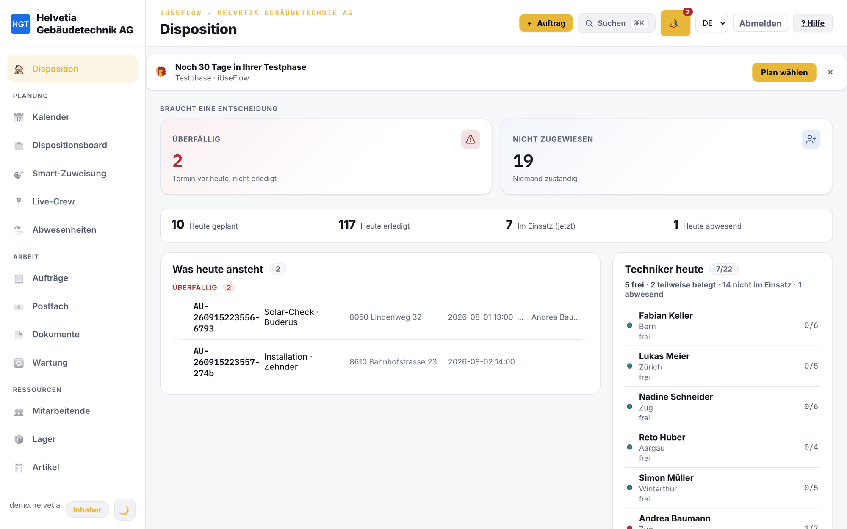Click the HGT logo
This screenshot has width=847, height=529.
pyautogui.click(x=20, y=24)
